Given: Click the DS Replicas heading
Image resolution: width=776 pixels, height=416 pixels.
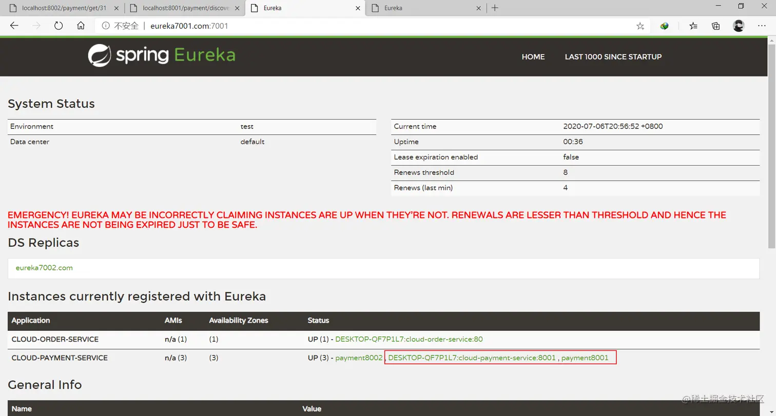Looking at the screenshot, I should [x=44, y=243].
